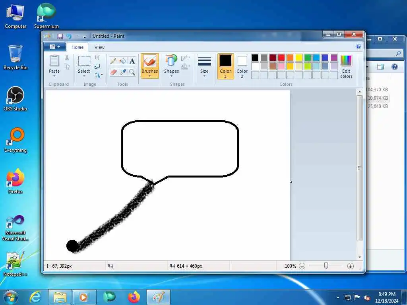Open the Rotate or flip dropdown
The width and height of the screenshot is (407, 305).
point(99,75)
